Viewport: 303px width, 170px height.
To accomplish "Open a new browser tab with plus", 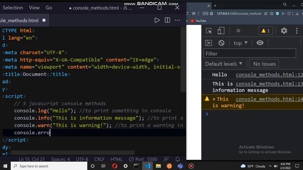I will click(215, 6).
